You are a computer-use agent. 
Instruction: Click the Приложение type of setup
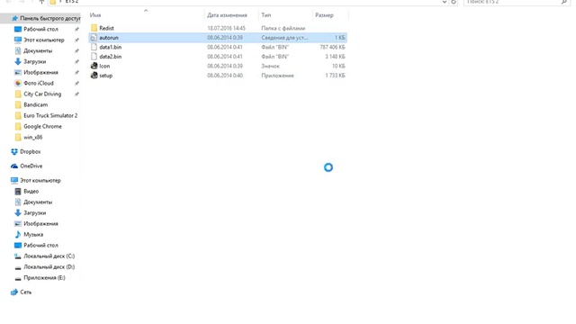point(278,76)
